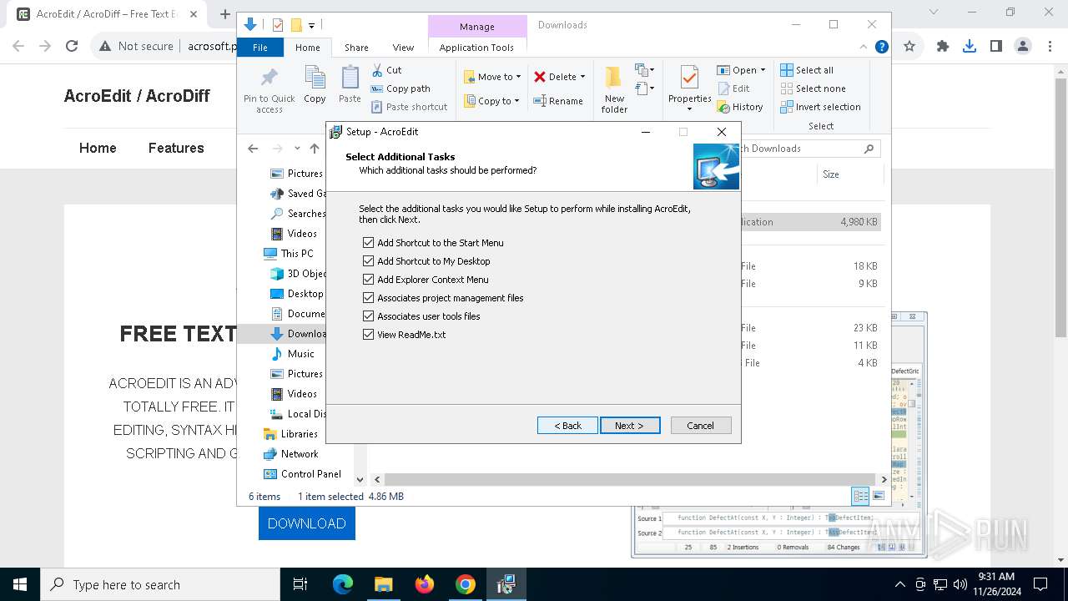Viewport: 1068px width, 601px height.
Task: Click Type here to search box
Action: click(159, 584)
